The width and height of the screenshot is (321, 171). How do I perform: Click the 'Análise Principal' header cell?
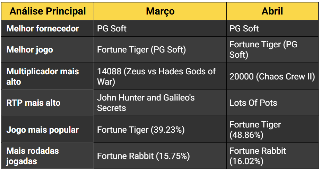tap(48, 11)
